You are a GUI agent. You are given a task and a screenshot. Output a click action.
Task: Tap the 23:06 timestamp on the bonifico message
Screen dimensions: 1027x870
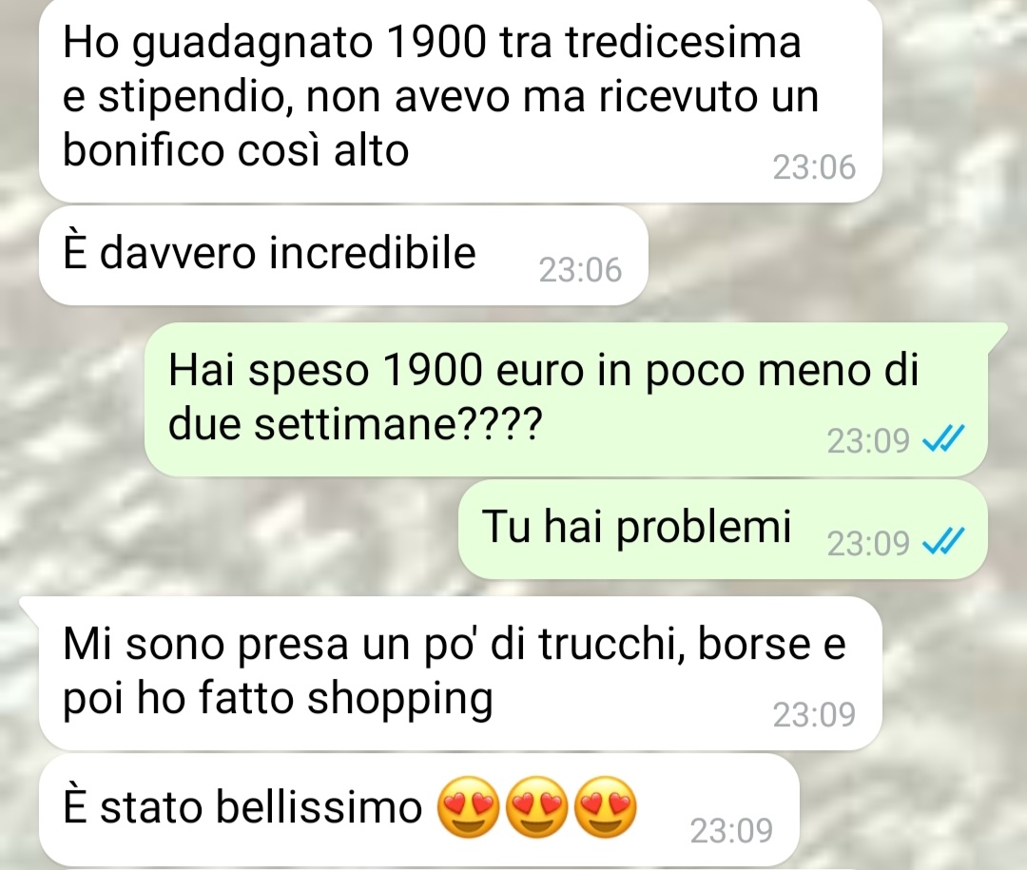pyautogui.click(x=814, y=167)
